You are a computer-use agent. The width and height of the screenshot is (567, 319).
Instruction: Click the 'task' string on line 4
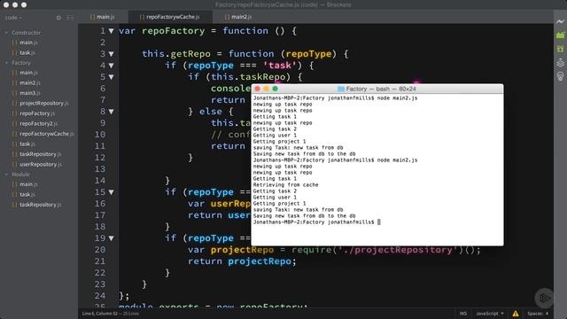(280, 66)
